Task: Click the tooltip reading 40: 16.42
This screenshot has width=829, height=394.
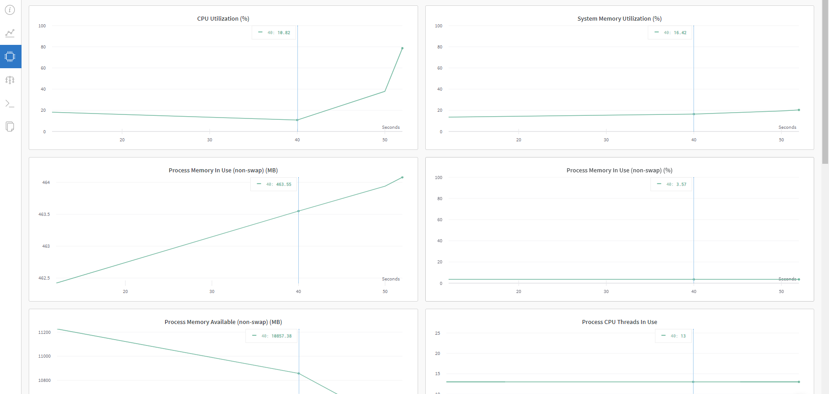Action: pos(670,32)
